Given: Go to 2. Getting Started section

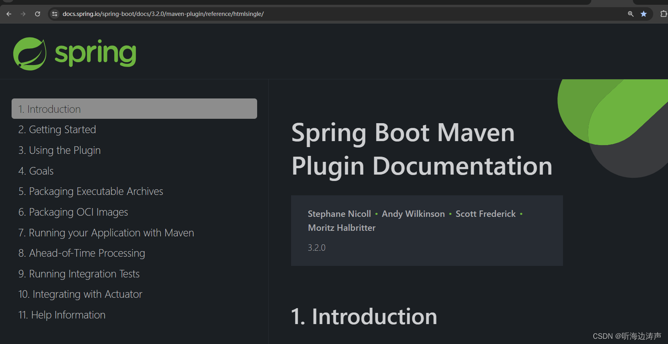Looking at the screenshot, I should coord(57,130).
